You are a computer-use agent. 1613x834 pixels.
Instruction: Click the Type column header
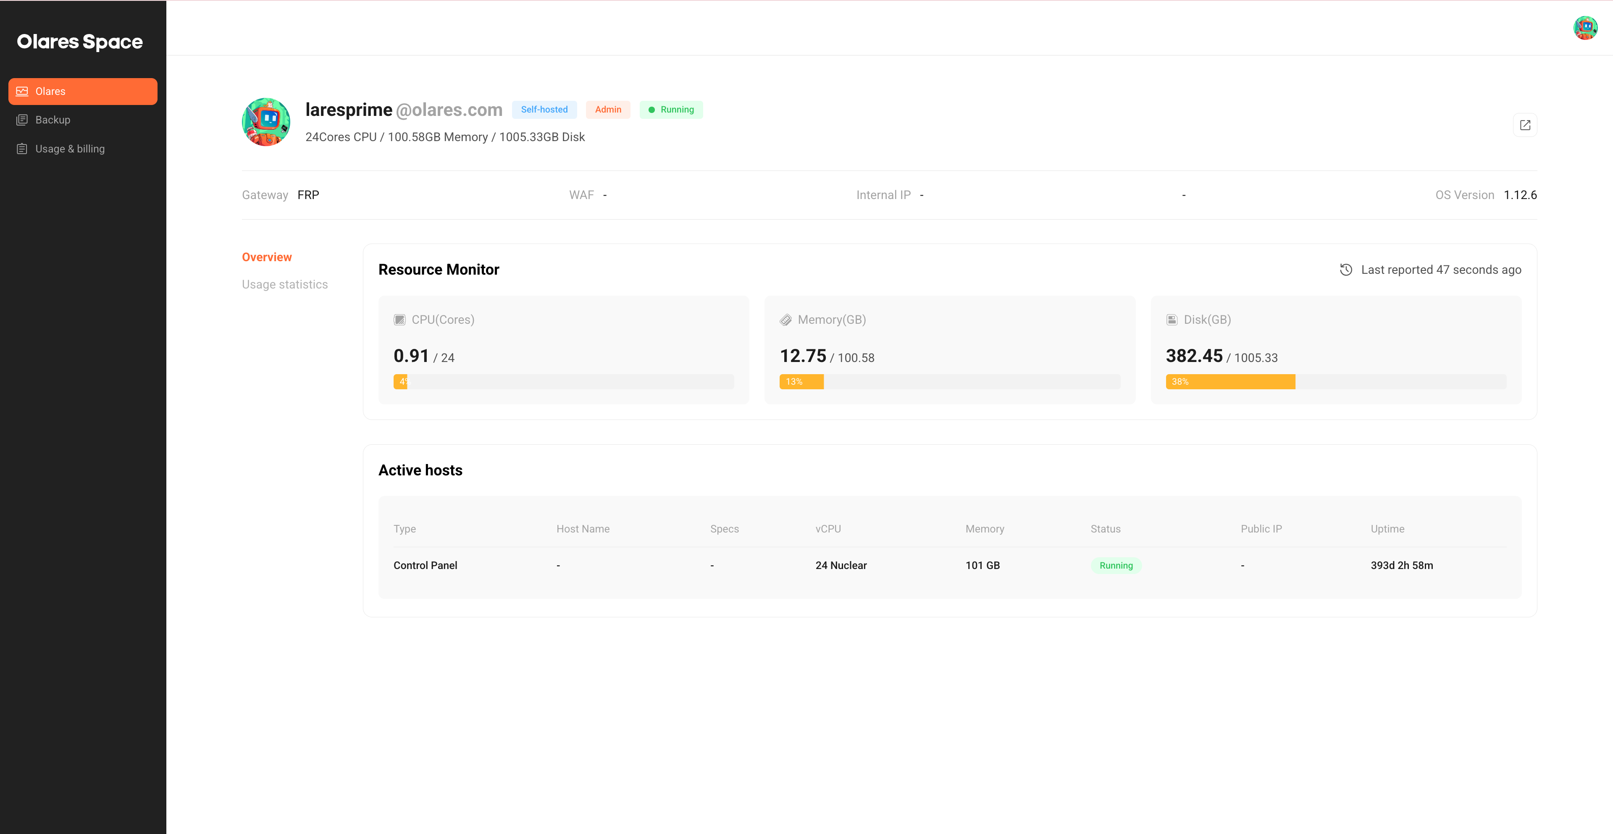[405, 529]
